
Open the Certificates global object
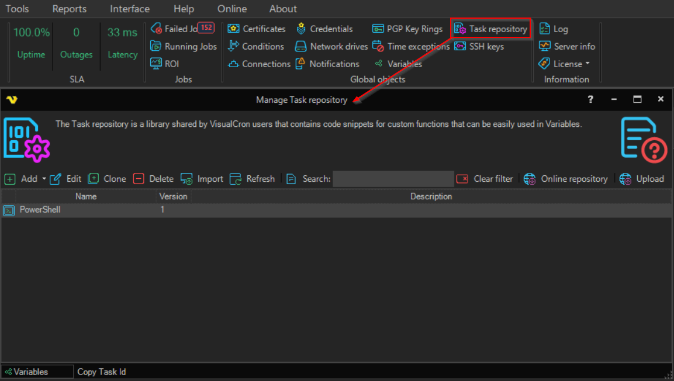pos(257,29)
